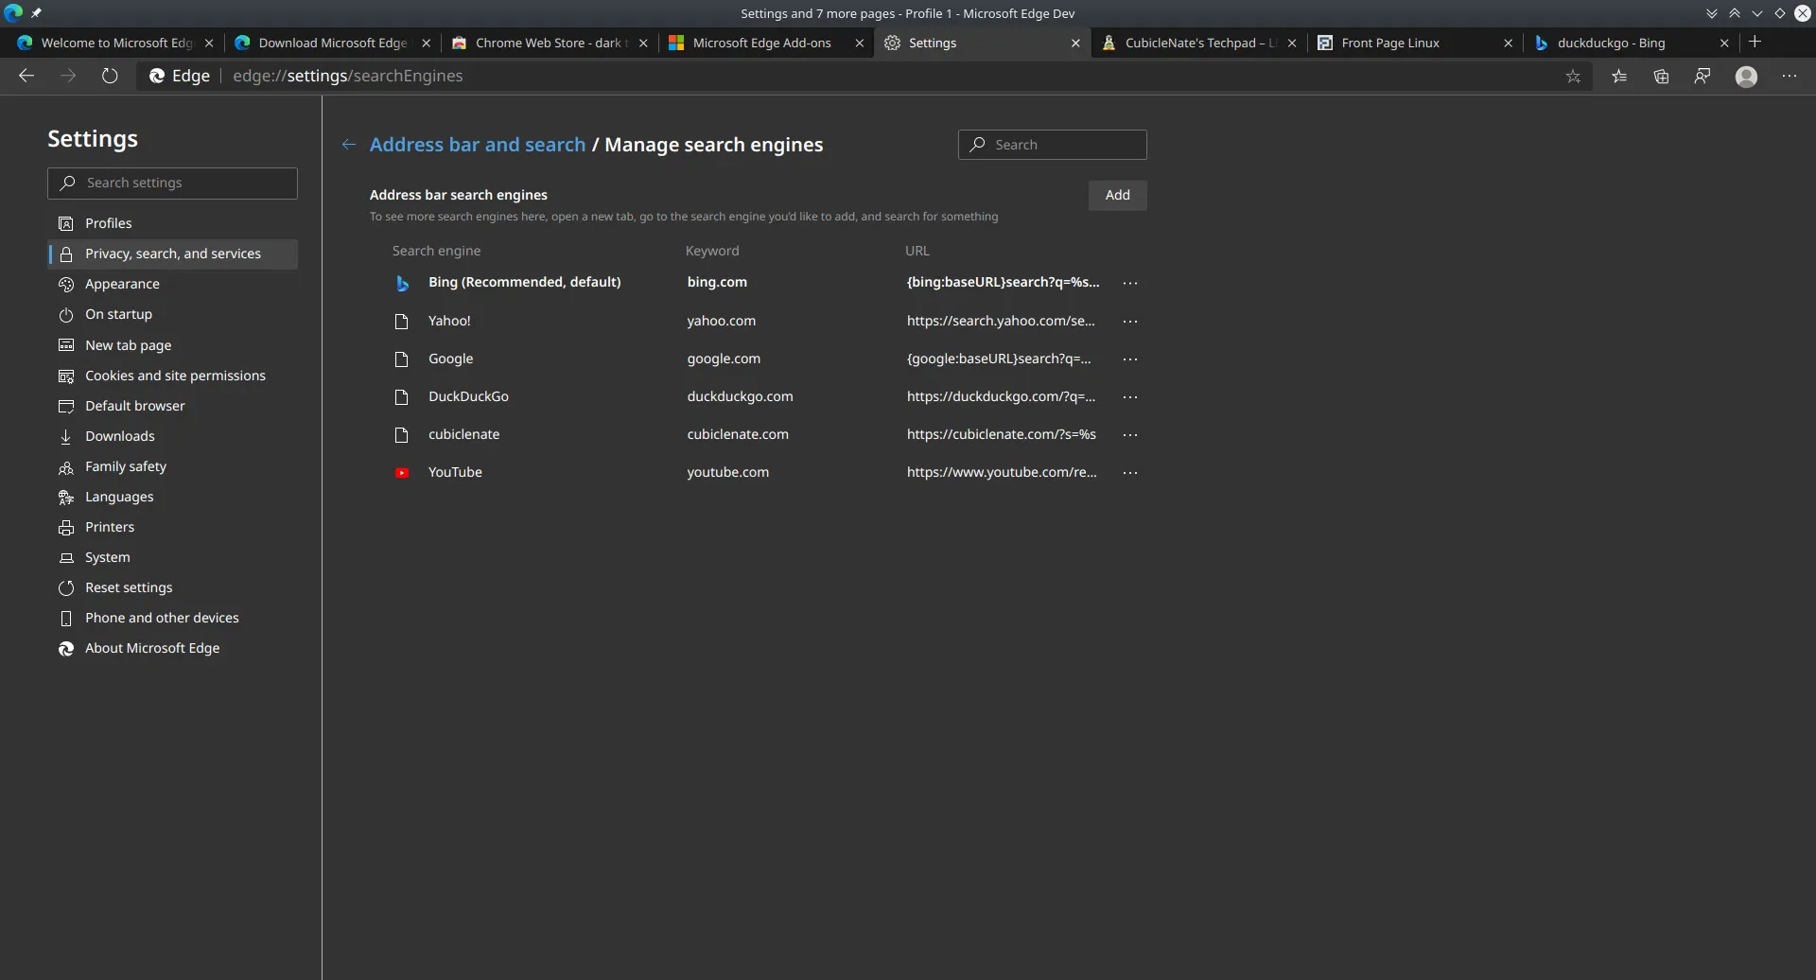This screenshot has height=980, width=1816.
Task: Select Cookies and site permissions
Action: (175, 376)
